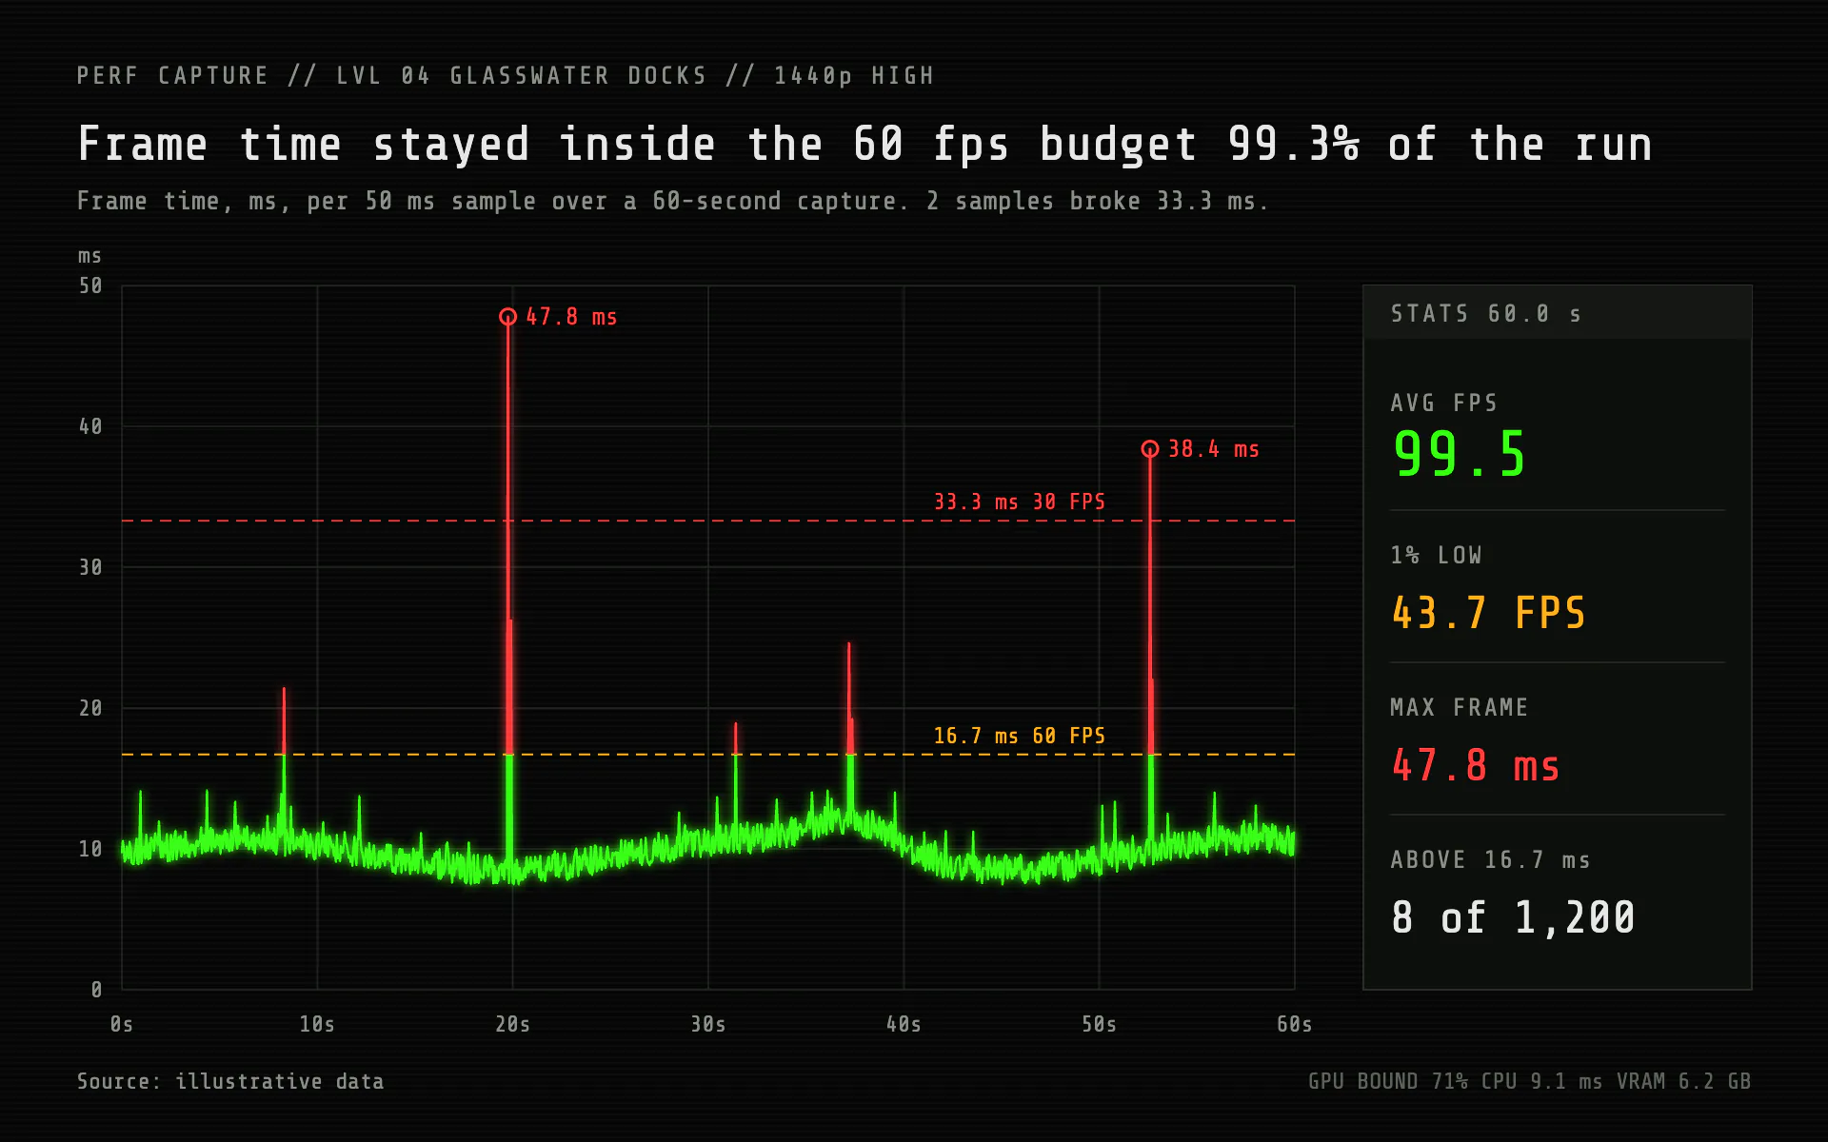The height and width of the screenshot is (1142, 1828).
Task: Click the "33.3 ms 30 FPS" threshold label
Action: tap(1020, 502)
